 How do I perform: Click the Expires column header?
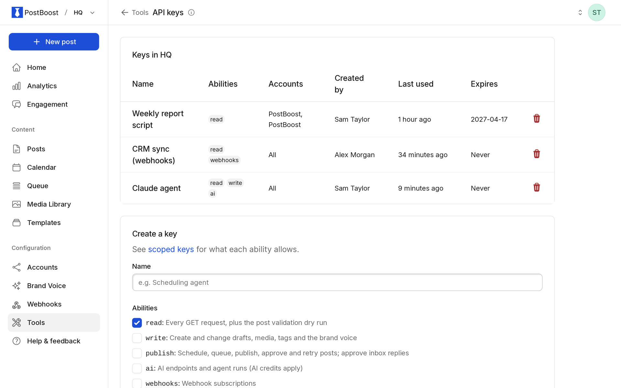click(484, 84)
